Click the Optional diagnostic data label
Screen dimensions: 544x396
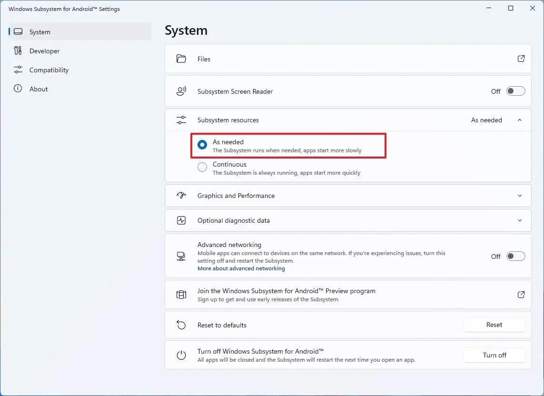point(234,220)
